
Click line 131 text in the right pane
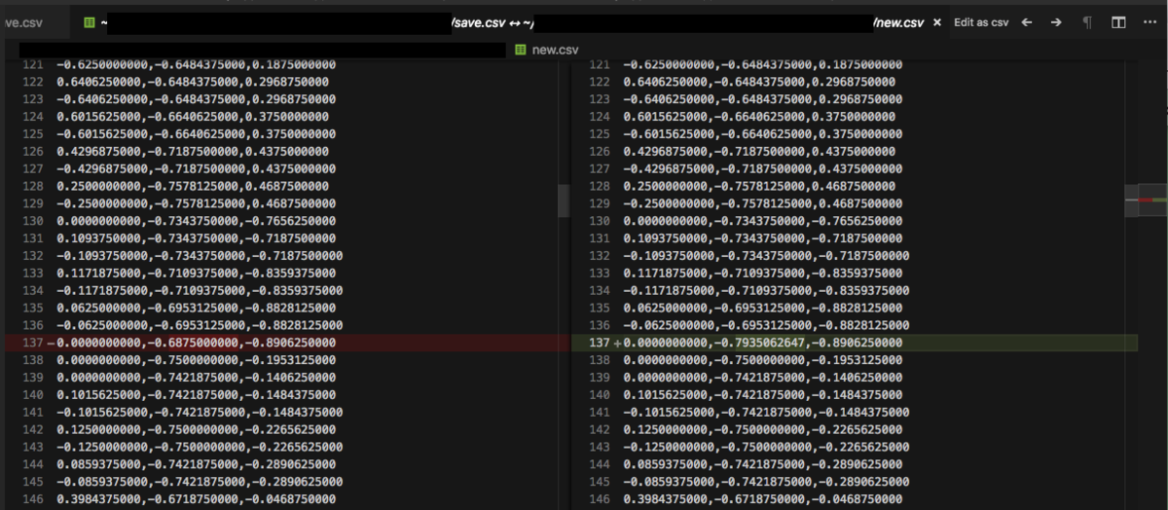pos(762,238)
